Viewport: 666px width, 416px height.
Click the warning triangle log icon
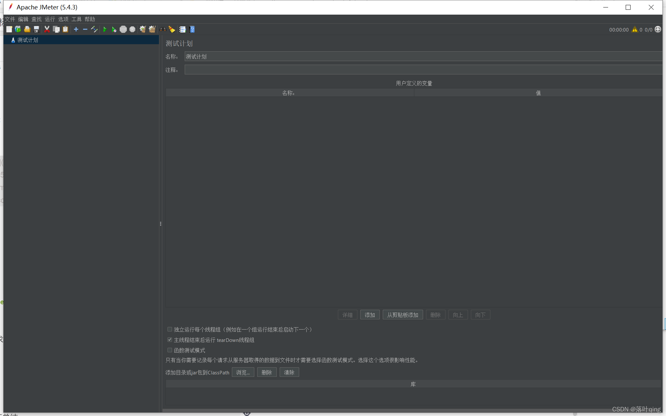point(634,30)
